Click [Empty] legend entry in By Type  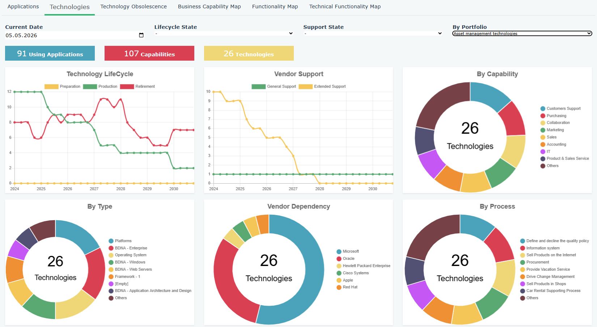click(119, 284)
